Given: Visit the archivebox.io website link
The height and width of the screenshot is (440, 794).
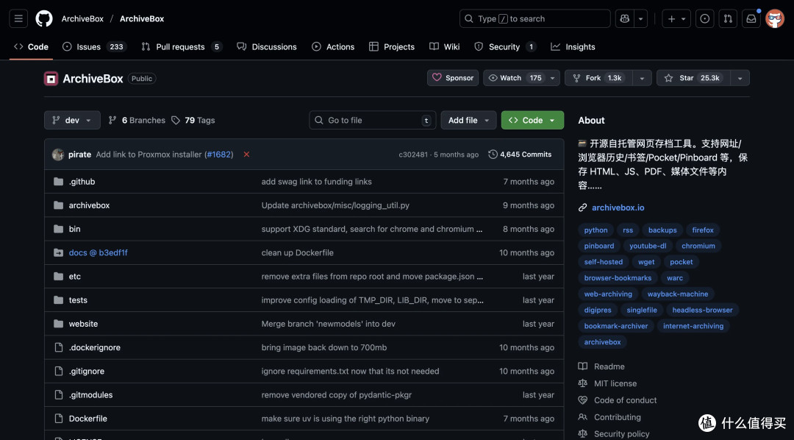Looking at the screenshot, I should click(x=618, y=207).
